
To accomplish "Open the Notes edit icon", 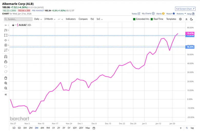I will point(139,14).
